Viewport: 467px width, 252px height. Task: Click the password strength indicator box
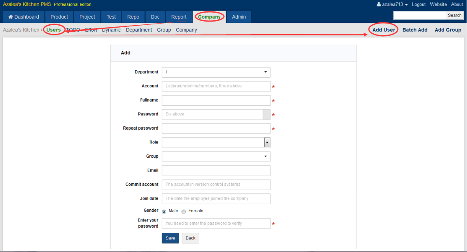[x=267, y=114]
